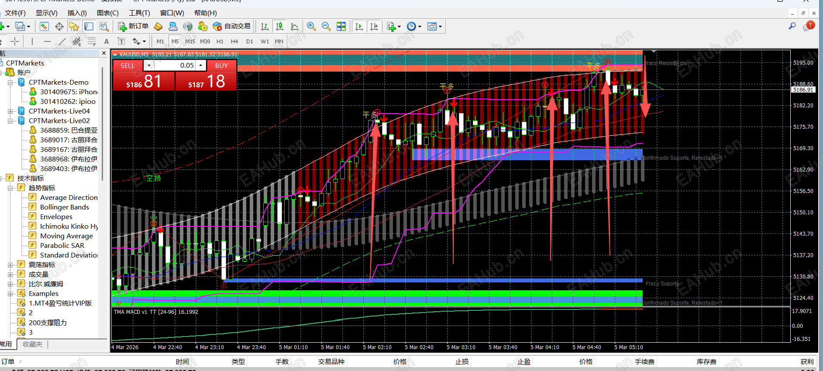Click the BUY button on chart
The width and height of the screenshot is (823, 371).
click(221, 66)
